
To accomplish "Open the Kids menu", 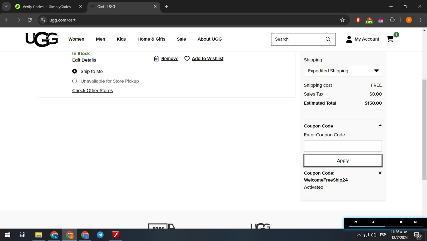I will click(x=121, y=39).
